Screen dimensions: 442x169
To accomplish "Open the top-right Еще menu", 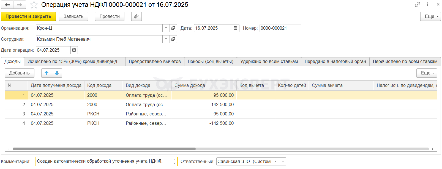I will (430, 16).
